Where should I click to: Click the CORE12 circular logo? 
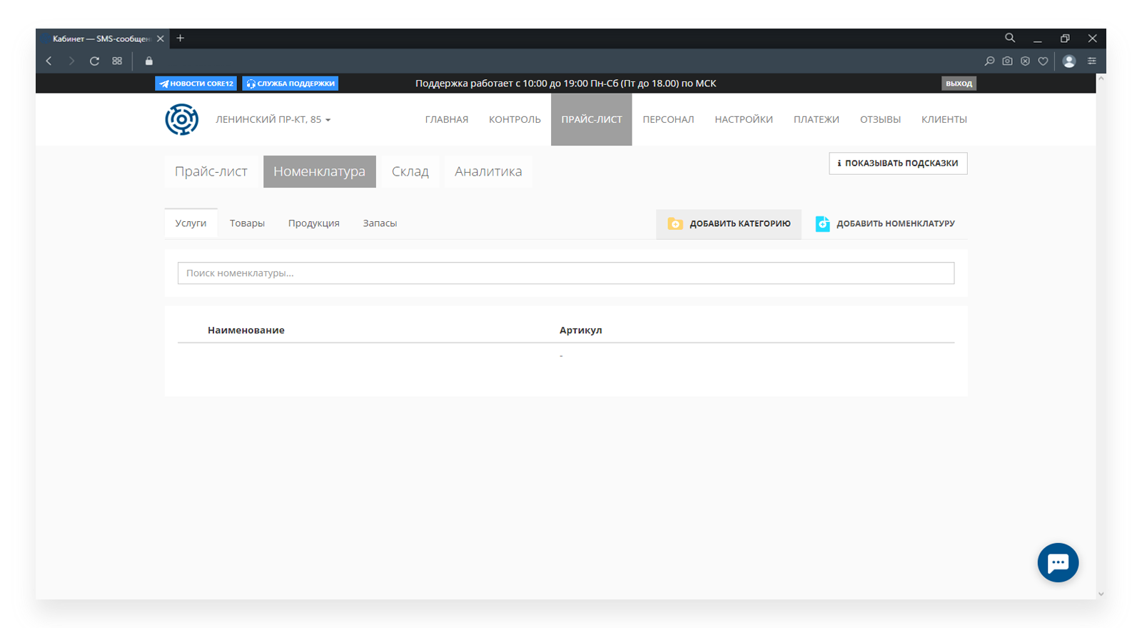182,119
